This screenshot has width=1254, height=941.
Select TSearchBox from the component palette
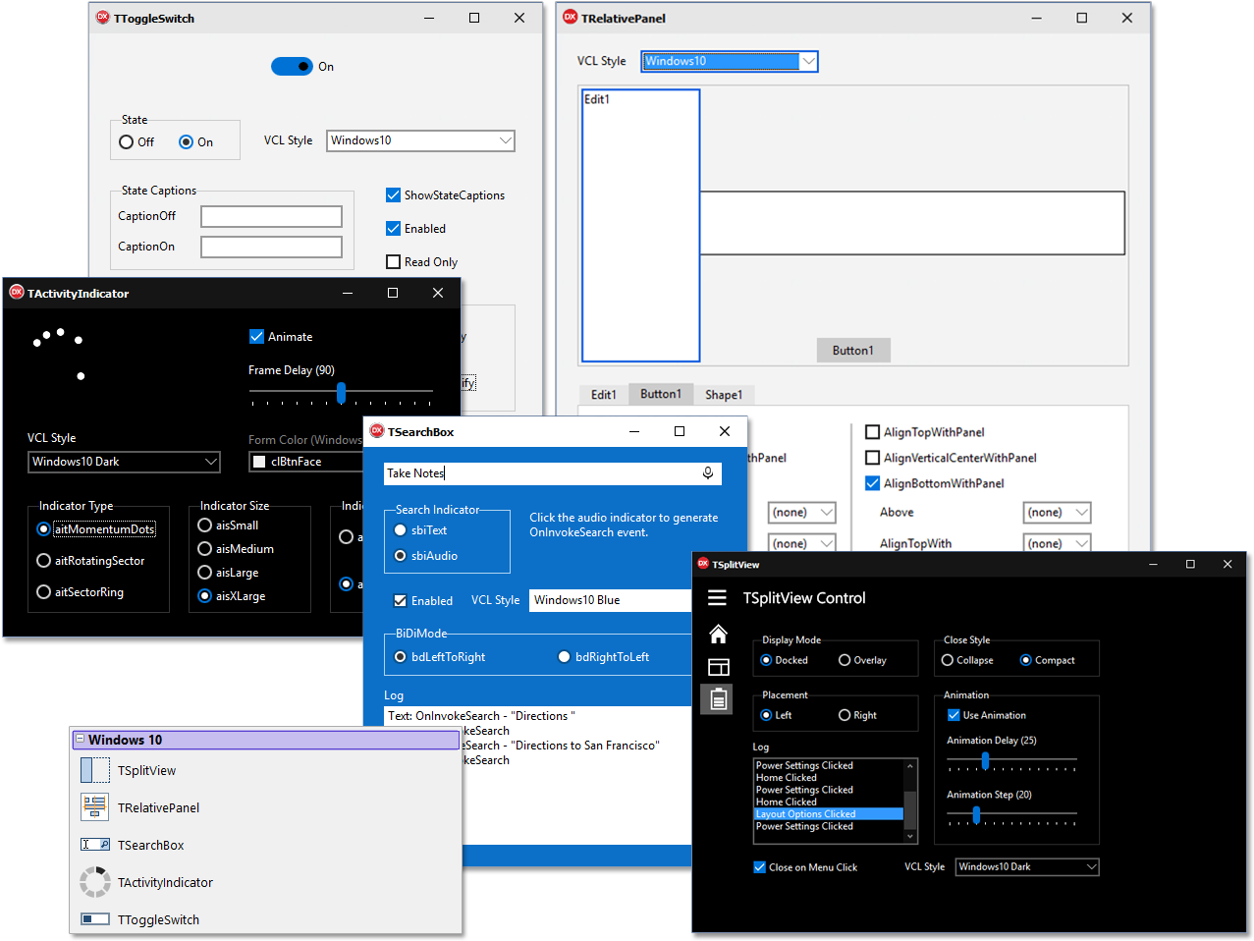(x=149, y=844)
